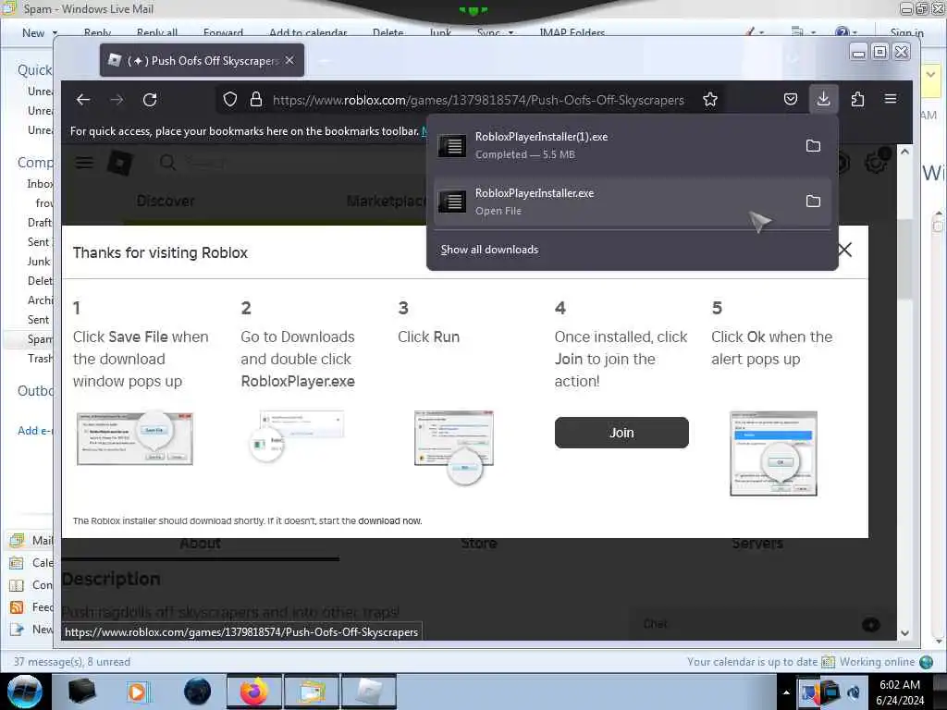Select the Junk folder in Live Mail

click(x=39, y=262)
